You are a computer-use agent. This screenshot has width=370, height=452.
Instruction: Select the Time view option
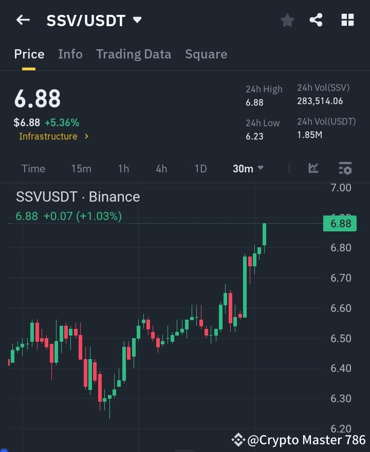(33, 168)
